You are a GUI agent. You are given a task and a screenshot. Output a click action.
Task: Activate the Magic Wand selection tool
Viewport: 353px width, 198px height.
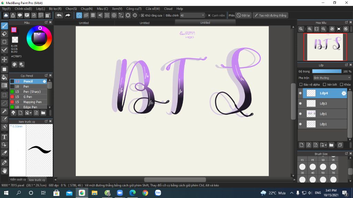[x=4, y=111]
